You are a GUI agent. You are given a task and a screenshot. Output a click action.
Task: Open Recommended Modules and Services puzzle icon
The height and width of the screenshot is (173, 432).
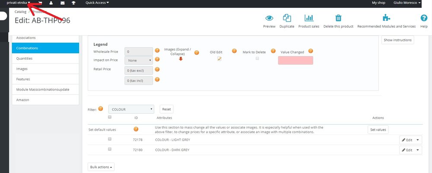(x=386, y=18)
